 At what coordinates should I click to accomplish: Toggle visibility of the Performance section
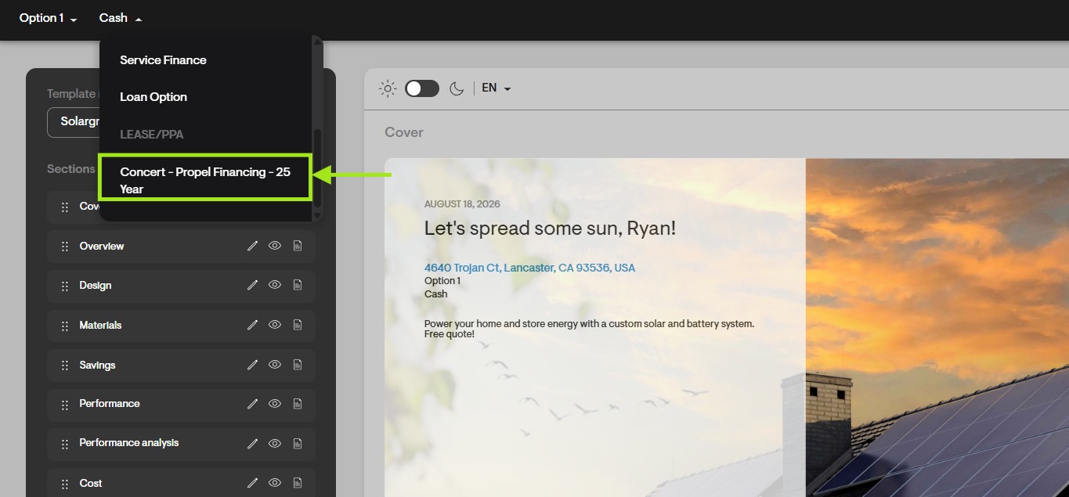[275, 404]
